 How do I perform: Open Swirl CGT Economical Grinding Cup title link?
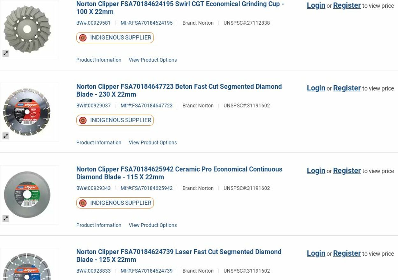(180, 8)
